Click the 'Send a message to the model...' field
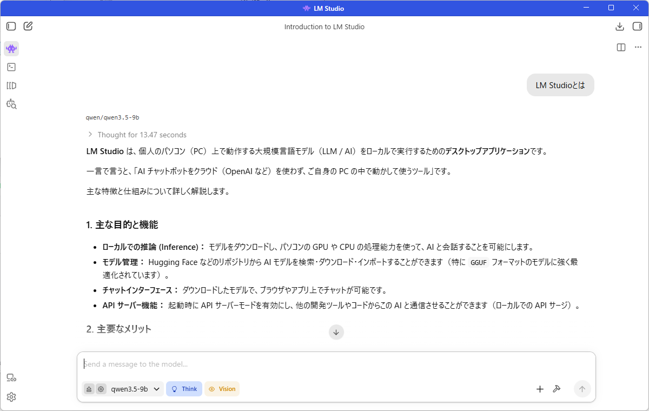Screen dimensions: 649x411 click(x=336, y=364)
